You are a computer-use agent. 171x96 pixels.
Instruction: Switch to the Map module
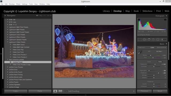(x=128, y=11)
